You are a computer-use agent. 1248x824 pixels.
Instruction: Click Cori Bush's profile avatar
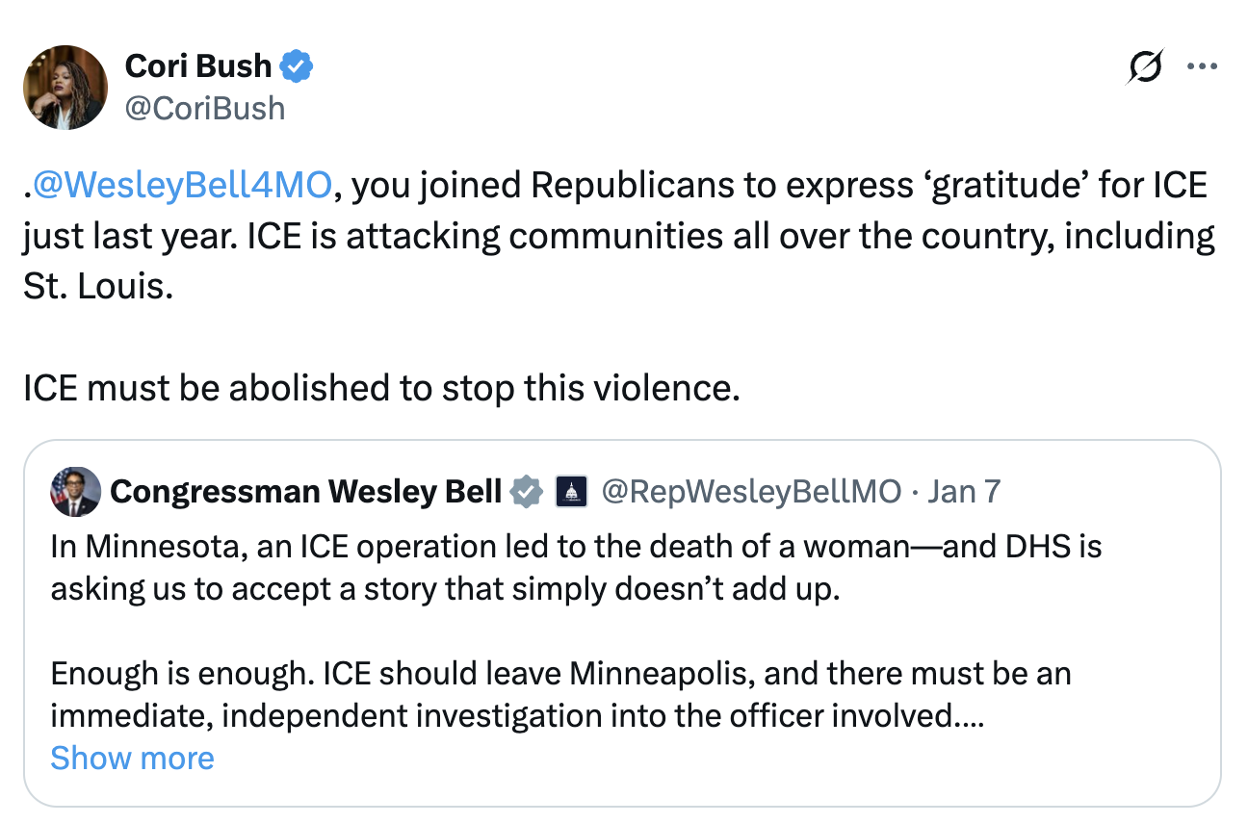pos(65,87)
